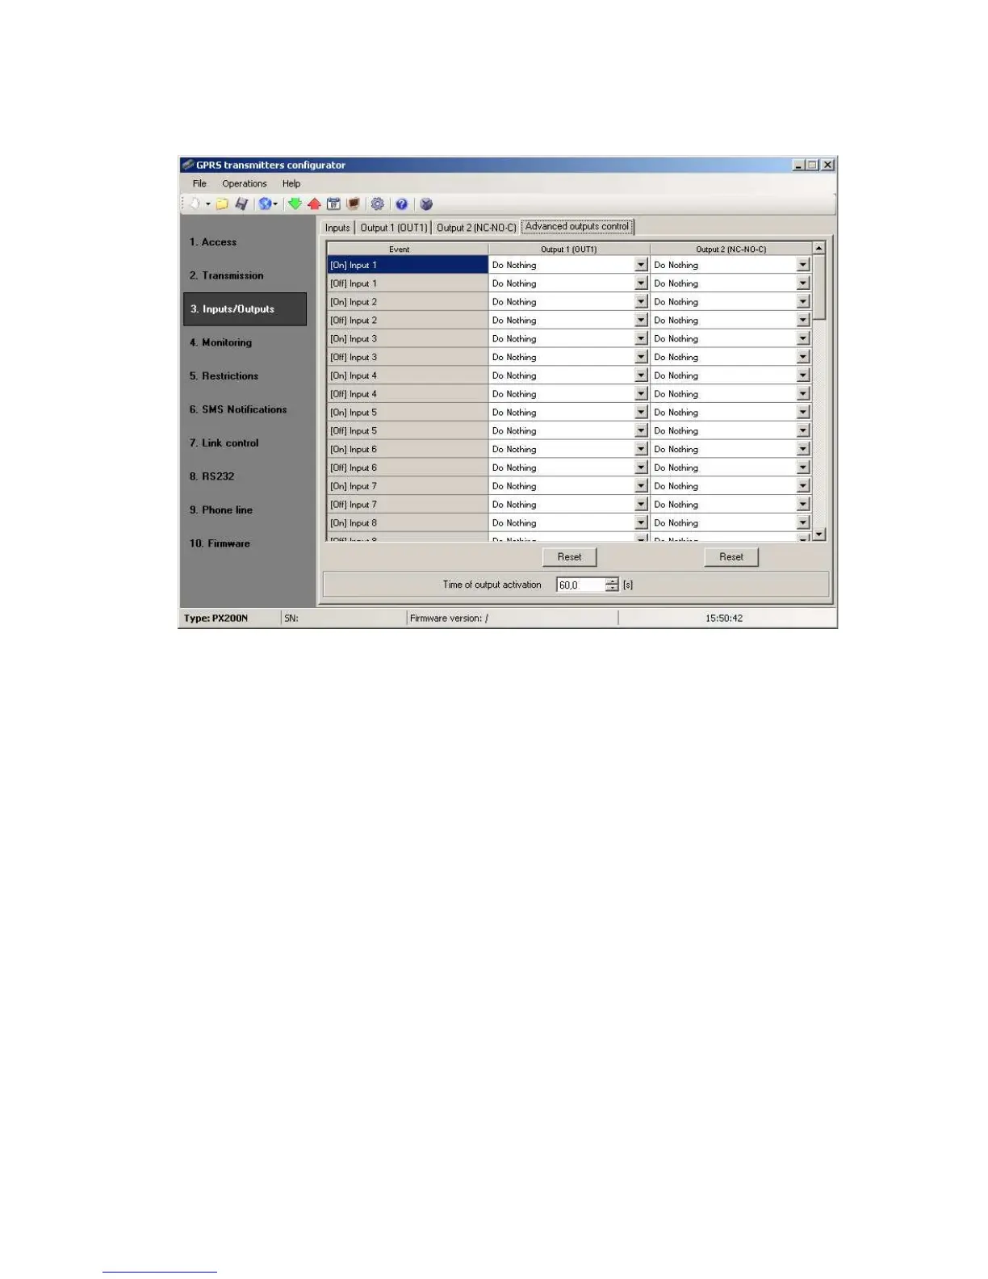The height and width of the screenshot is (1279, 988).
Task: Expand Output 2 dropdown for [On] Input 8
Action: pyautogui.click(x=802, y=523)
